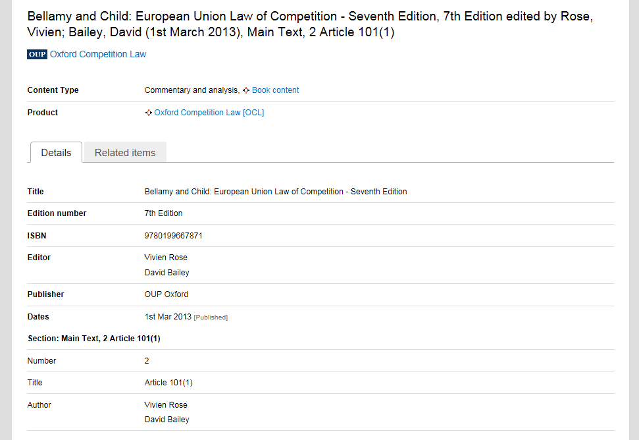Click Vivien Rose in the Editor row
639x440 pixels.
(x=166, y=258)
